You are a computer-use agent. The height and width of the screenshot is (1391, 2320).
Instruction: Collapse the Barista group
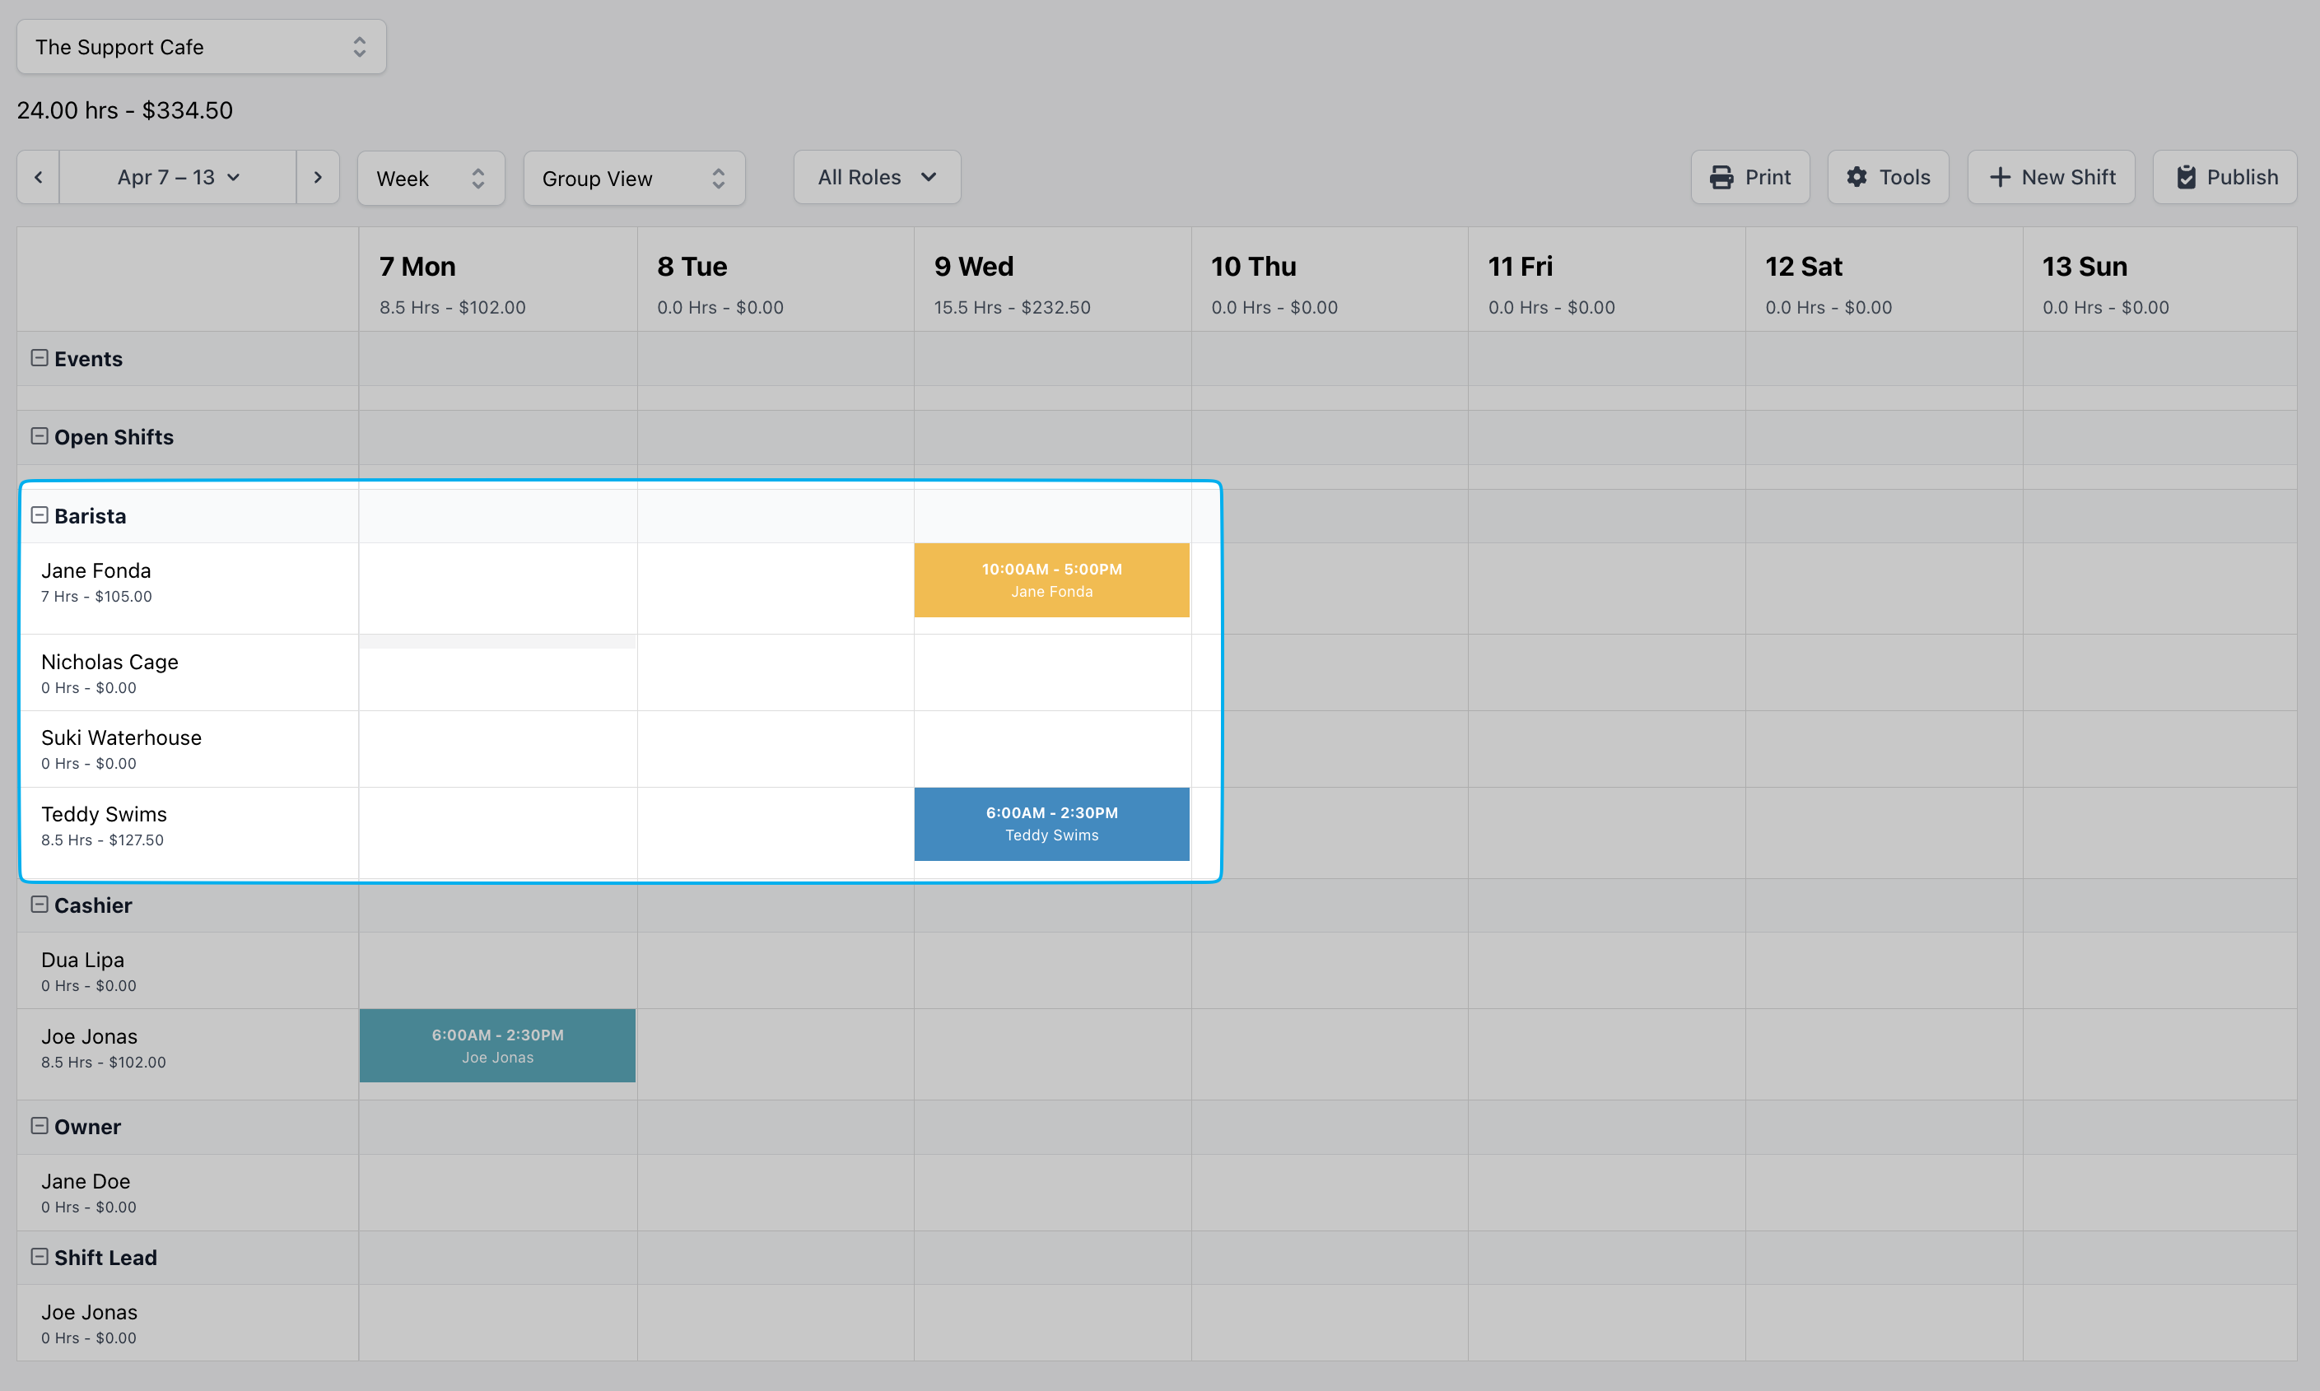pyautogui.click(x=40, y=515)
